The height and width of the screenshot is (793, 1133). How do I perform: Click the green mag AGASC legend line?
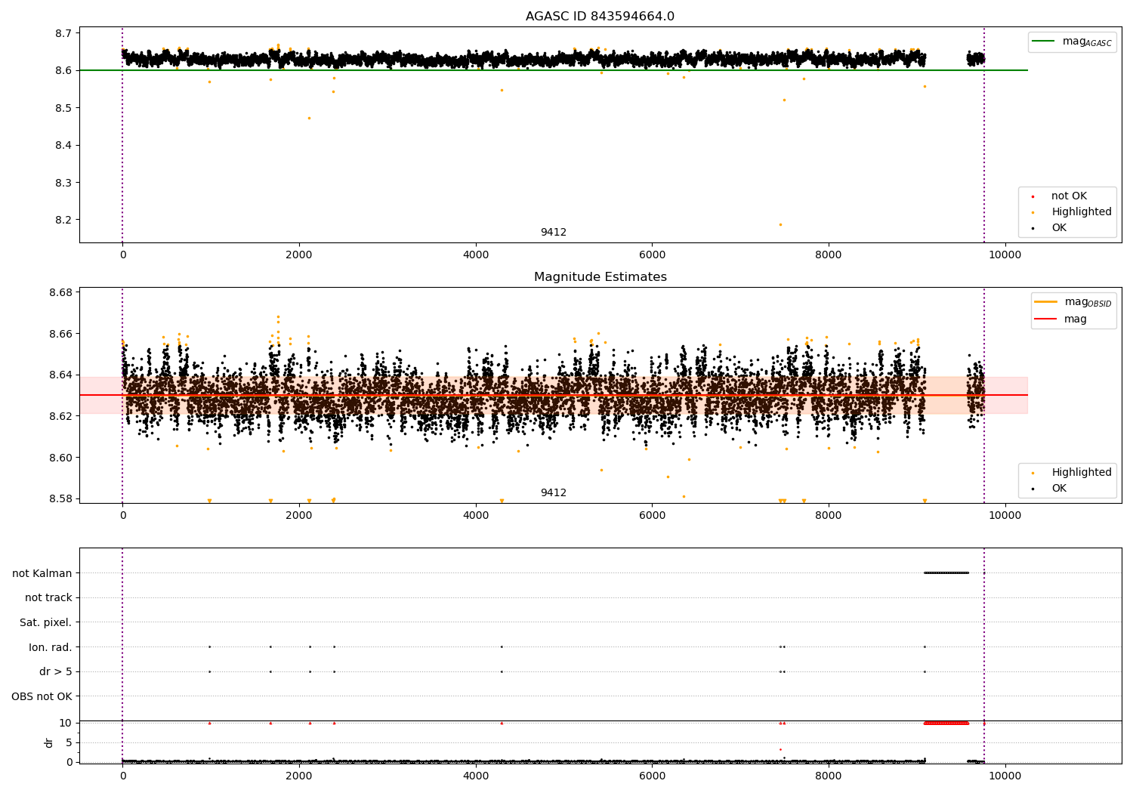(x=1044, y=42)
